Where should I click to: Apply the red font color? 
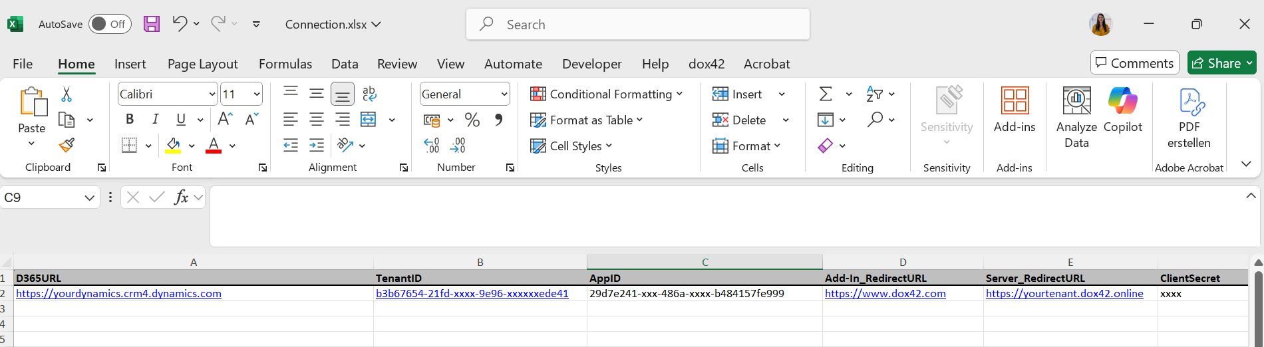click(214, 145)
